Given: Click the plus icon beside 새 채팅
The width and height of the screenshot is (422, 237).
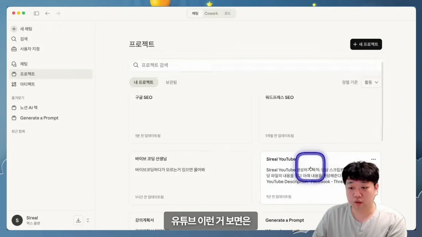Looking at the screenshot, I should 14,29.
